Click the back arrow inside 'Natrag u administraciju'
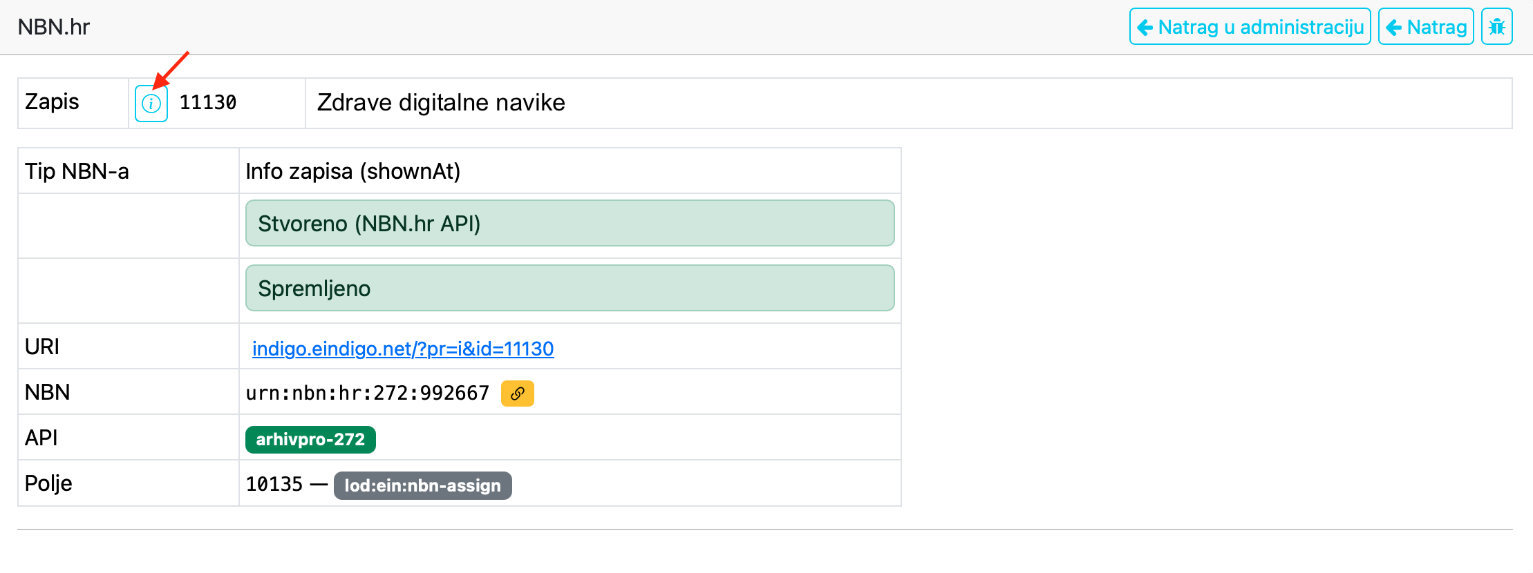The image size is (1533, 573). [1145, 27]
